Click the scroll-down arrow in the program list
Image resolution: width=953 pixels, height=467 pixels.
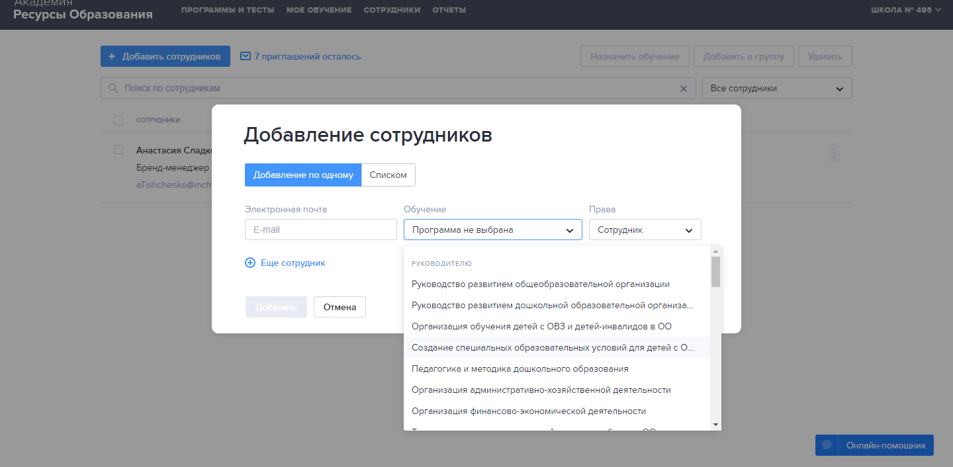715,424
